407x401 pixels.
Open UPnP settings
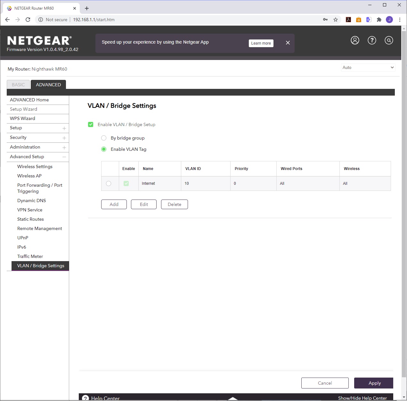point(23,238)
